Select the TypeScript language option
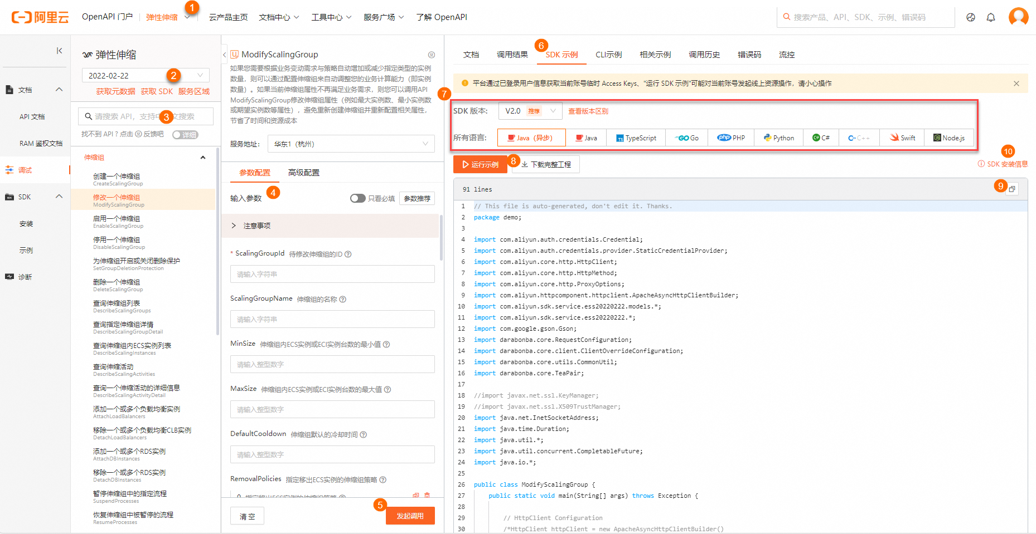 (x=636, y=138)
